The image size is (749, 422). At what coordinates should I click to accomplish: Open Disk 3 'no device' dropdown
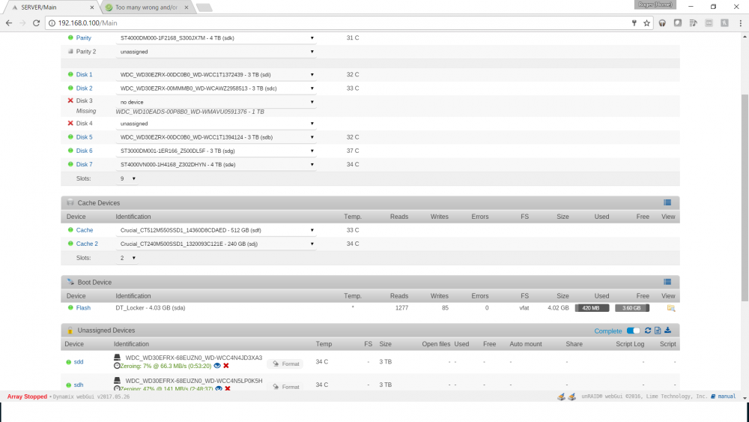(x=216, y=102)
